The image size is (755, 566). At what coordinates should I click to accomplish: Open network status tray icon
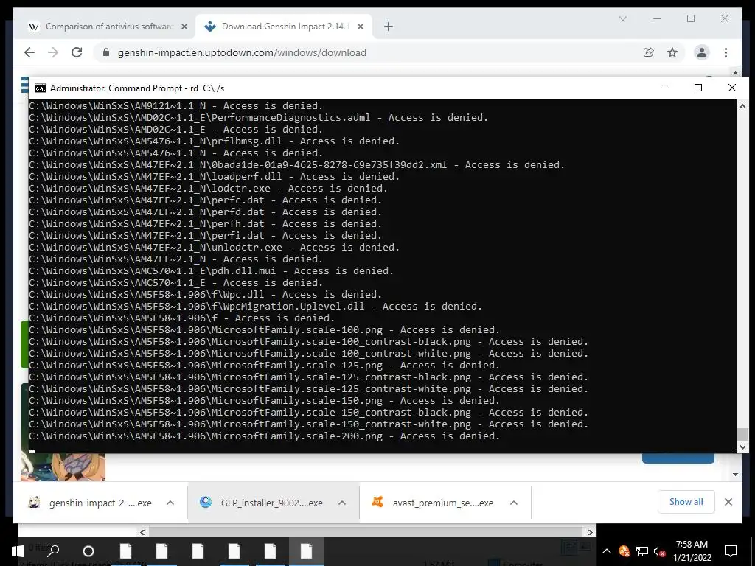click(x=642, y=551)
